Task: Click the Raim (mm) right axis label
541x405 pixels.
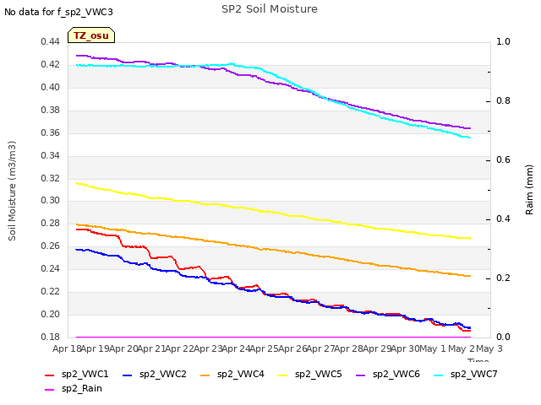Action: [529, 190]
